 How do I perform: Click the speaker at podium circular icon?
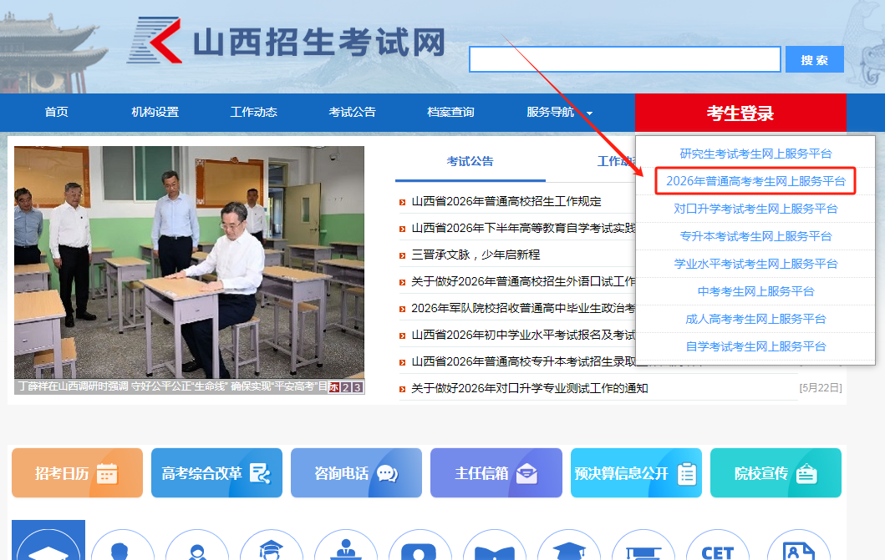(345, 545)
